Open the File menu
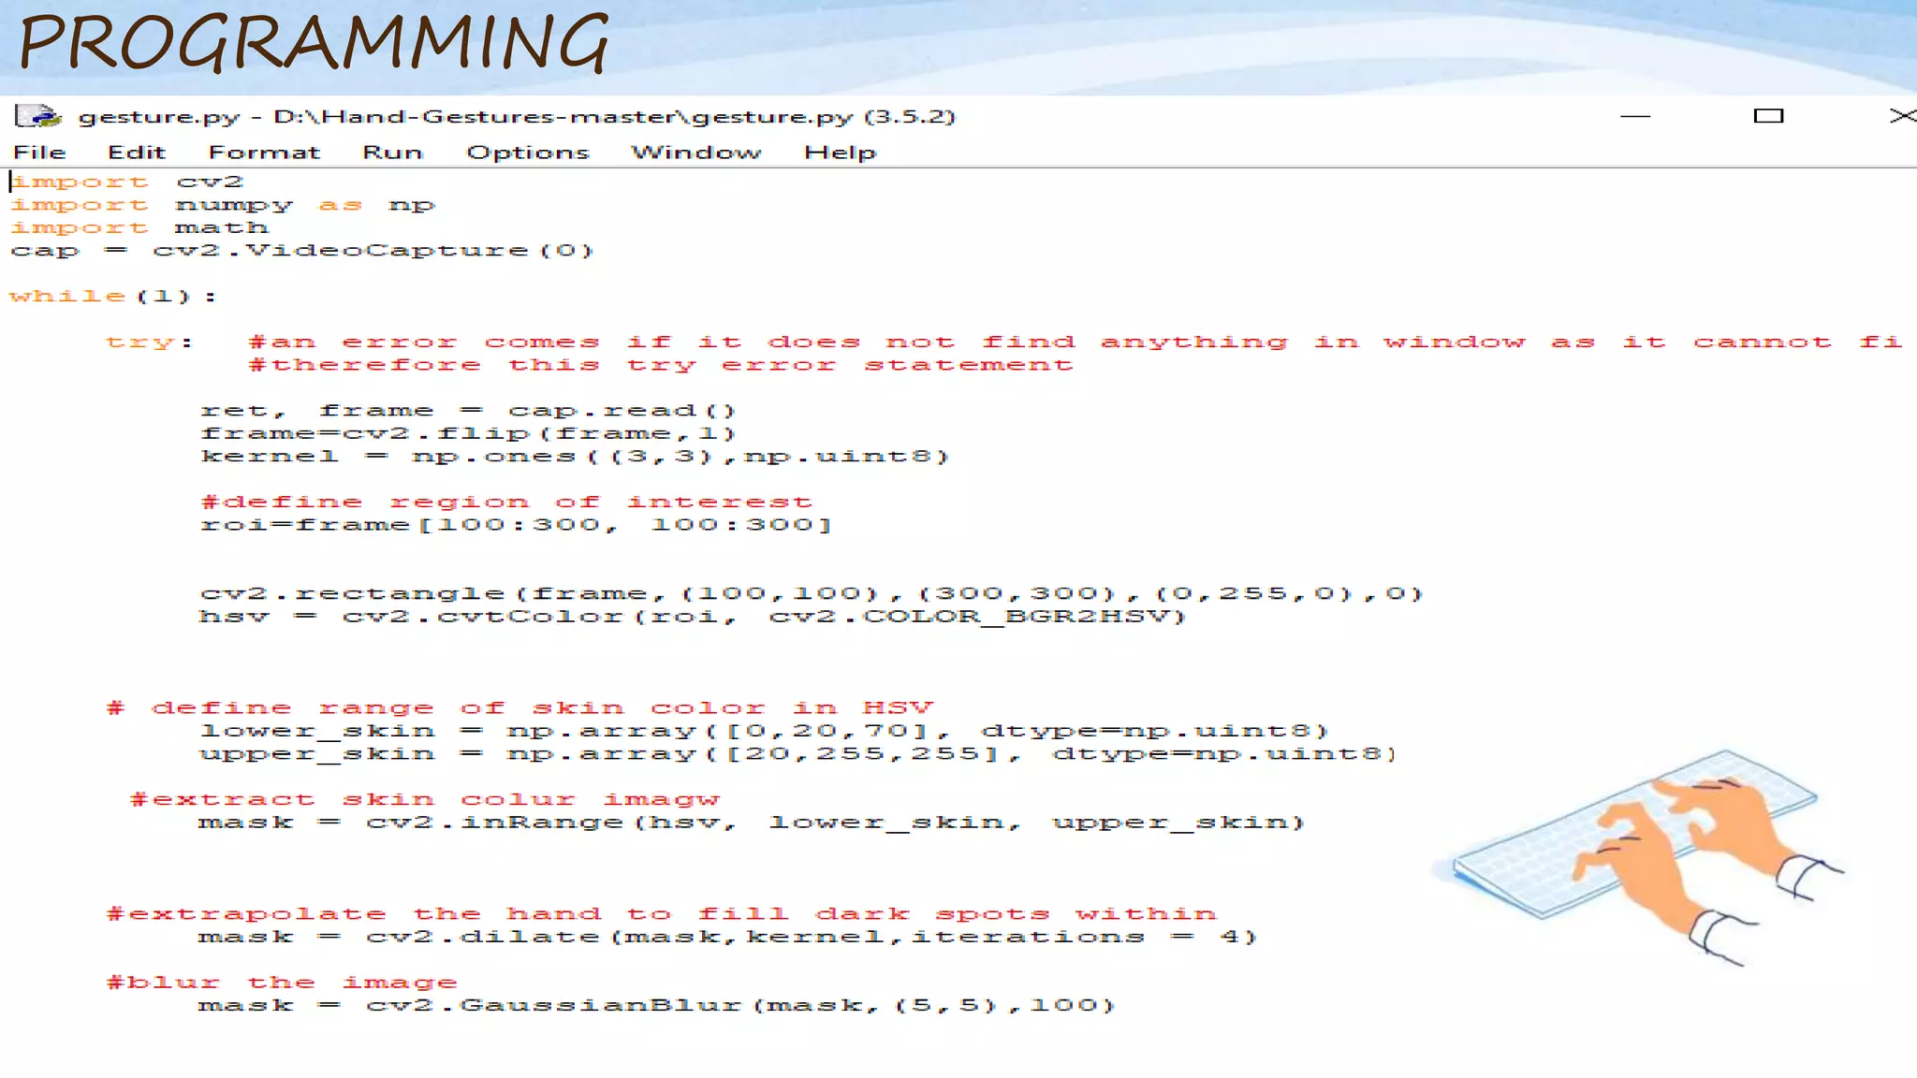Image resolution: width=1917 pixels, height=1078 pixels. click(39, 152)
